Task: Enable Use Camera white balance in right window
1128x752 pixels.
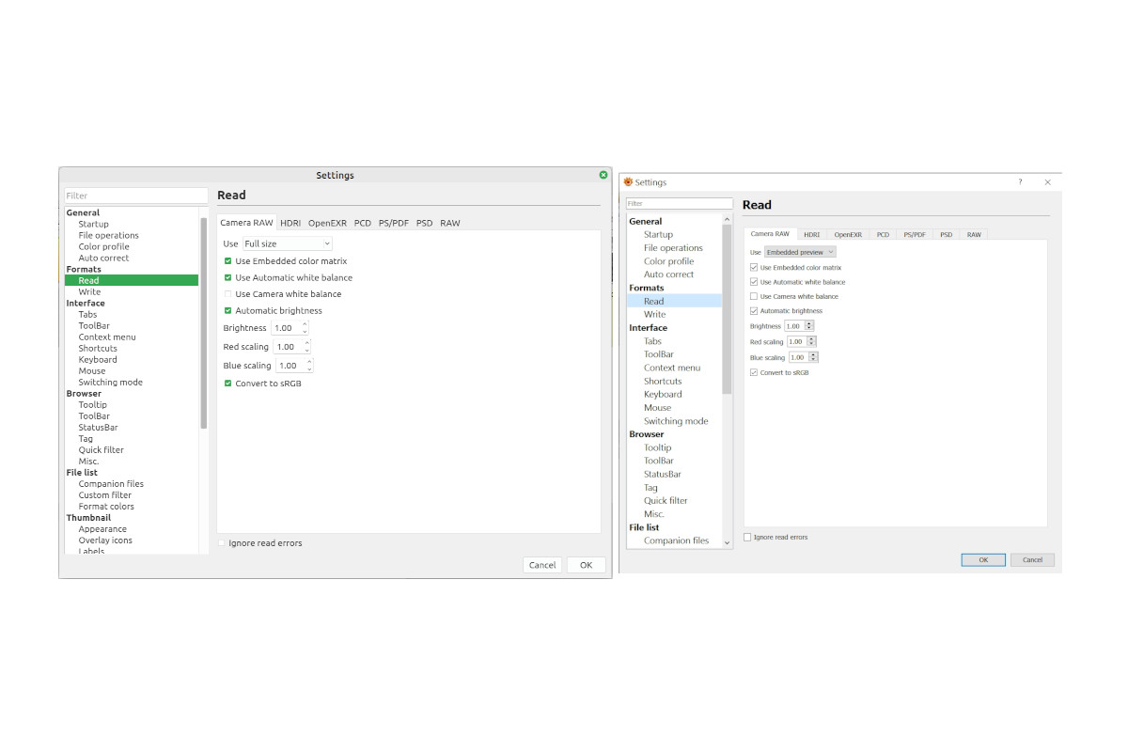Action: pos(754,296)
